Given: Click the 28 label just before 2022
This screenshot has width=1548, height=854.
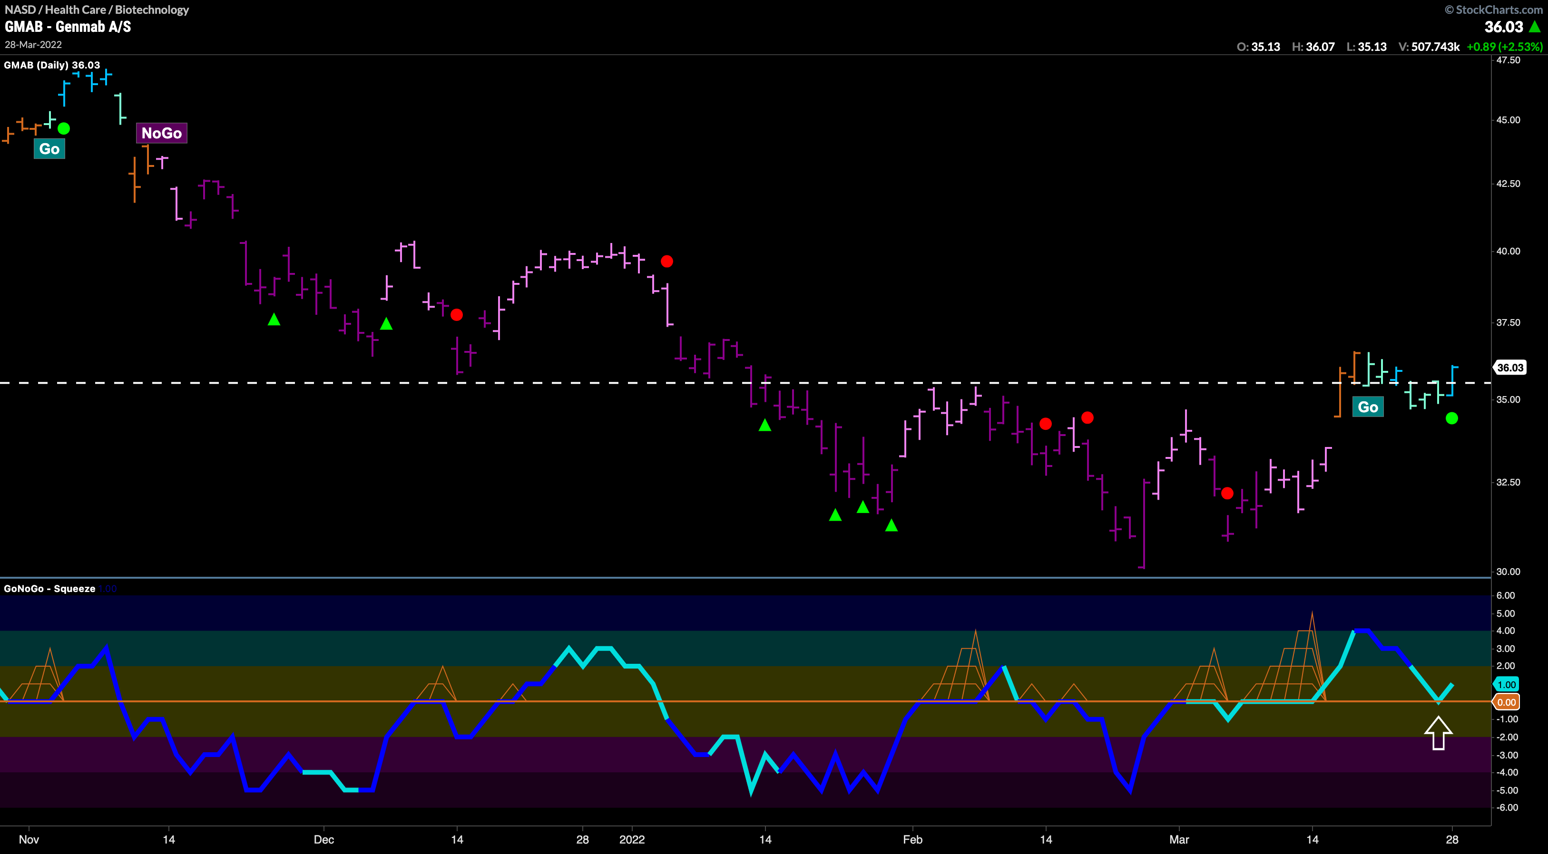Looking at the screenshot, I should 582,840.
